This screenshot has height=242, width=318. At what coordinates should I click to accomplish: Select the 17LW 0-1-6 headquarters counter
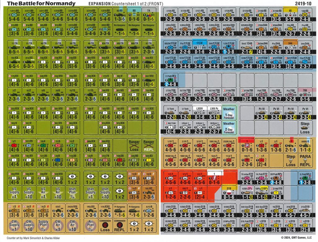click(200, 47)
